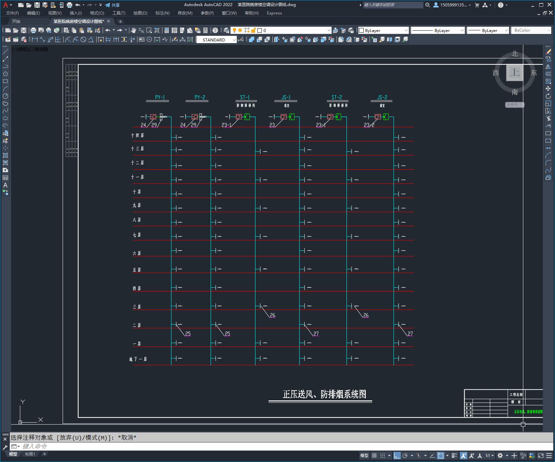Click the Save icon in quick access bar
Screen dimensions: 555x462
click(x=37, y=5)
